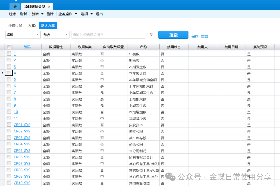Focus the keyword search input field
Screen dimensions: 280x188
pyautogui.click(x=108, y=35)
